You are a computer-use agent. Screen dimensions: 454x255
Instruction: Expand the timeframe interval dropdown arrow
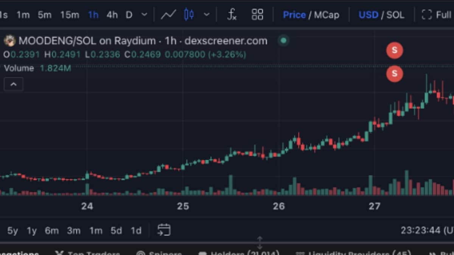pyautogui.click(x=144, y=15)
